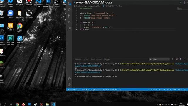Select the Unity Hub desktop icon
This screenshot has width=188, height=106.
pos(20,3)
